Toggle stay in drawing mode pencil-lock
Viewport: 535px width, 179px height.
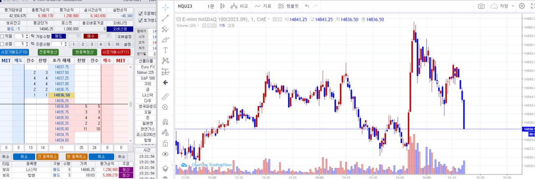tap(166, 133)
